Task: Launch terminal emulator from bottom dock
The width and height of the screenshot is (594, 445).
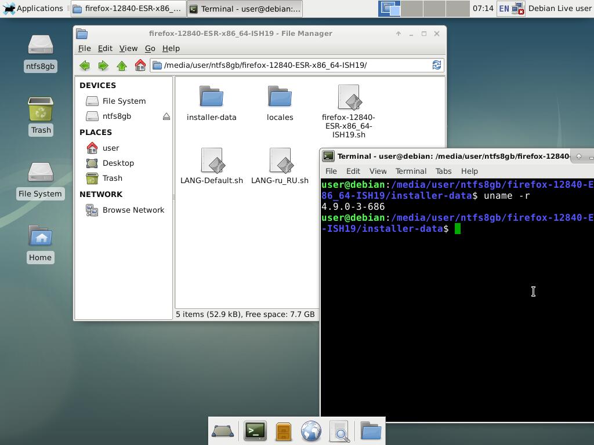Action: [x=255, y=431]
